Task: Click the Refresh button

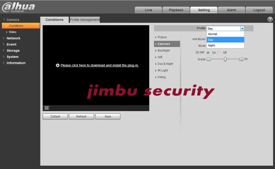Action: coord(81,116)
